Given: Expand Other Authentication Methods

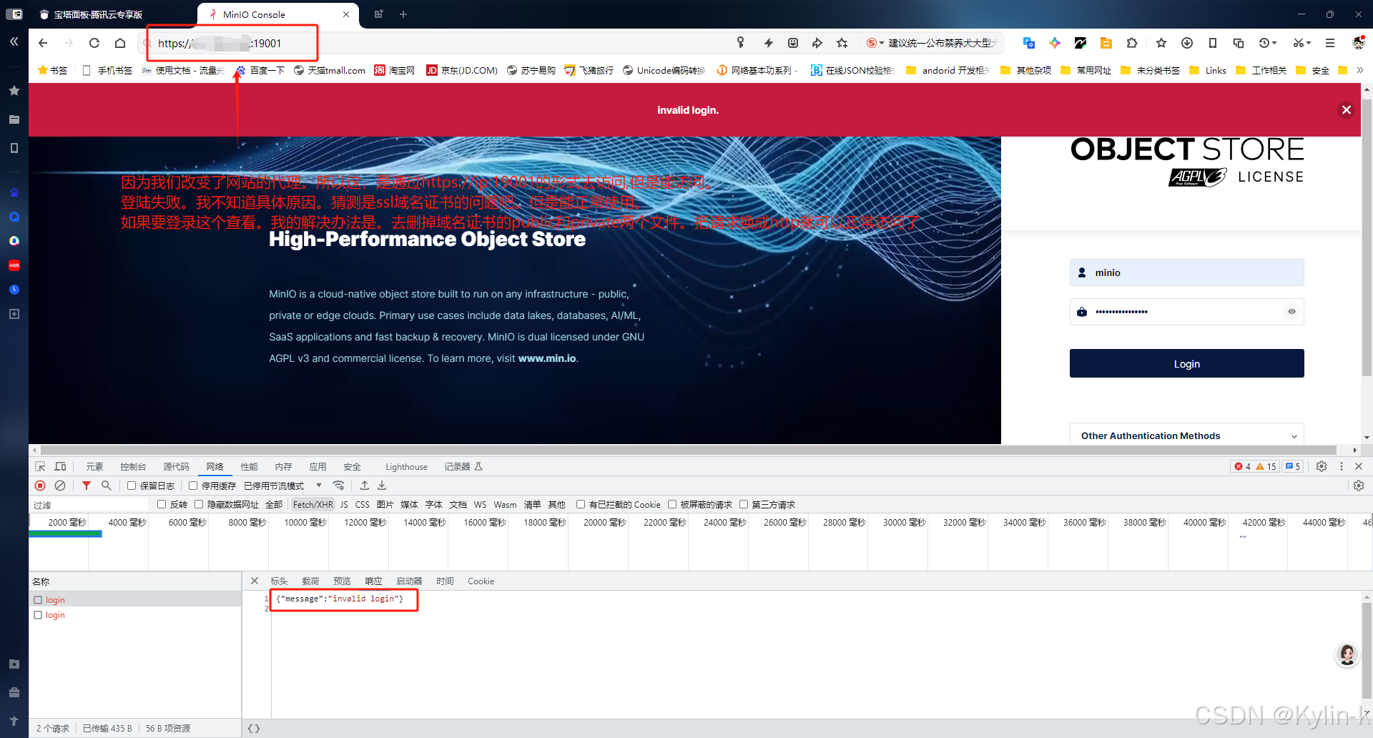Looking at the screenshot, I should (1187, 436).
